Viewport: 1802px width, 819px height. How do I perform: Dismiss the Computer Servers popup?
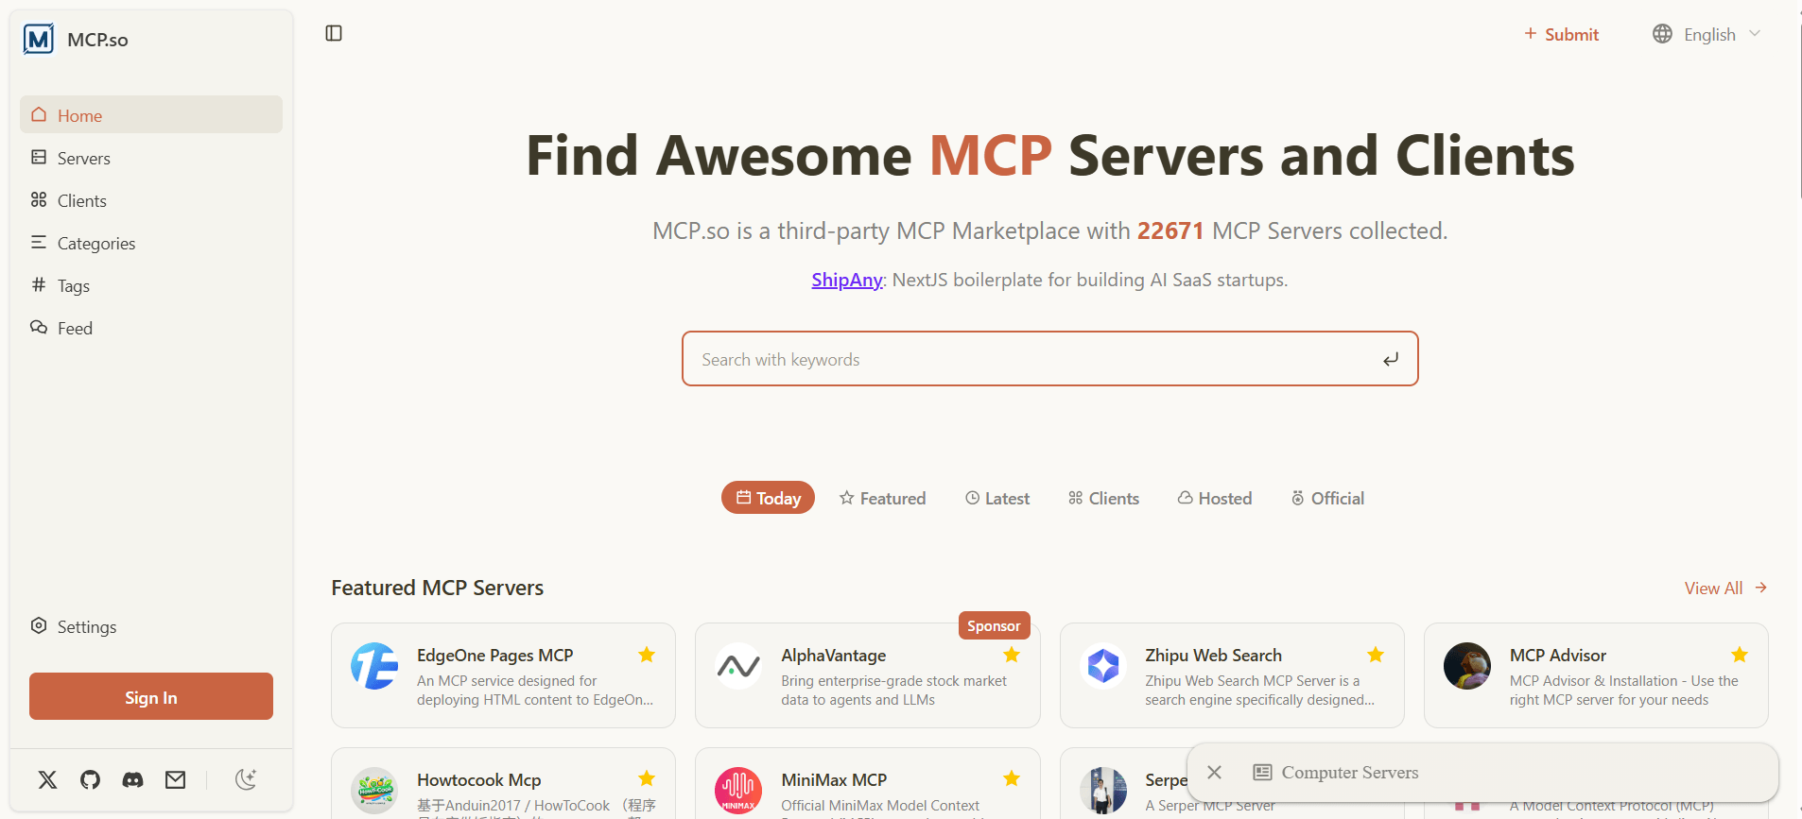coord(1215,773)
